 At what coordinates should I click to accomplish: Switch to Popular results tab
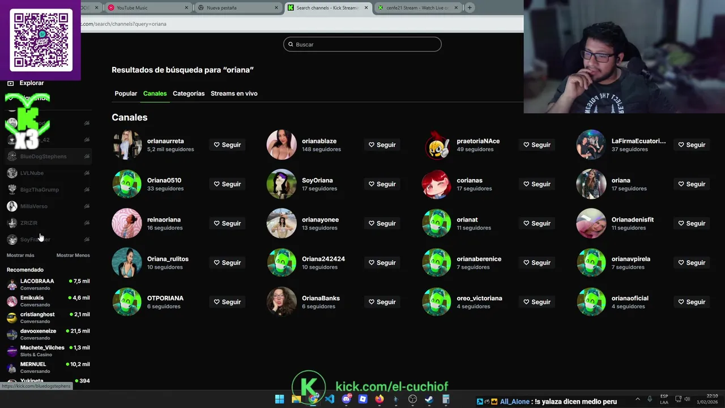click(x=126, y=93)
